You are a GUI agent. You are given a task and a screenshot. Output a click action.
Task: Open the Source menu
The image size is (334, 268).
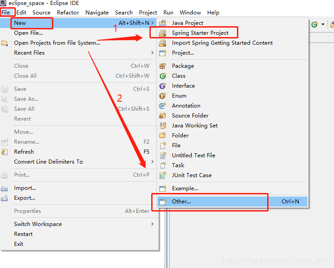point(42,13)
